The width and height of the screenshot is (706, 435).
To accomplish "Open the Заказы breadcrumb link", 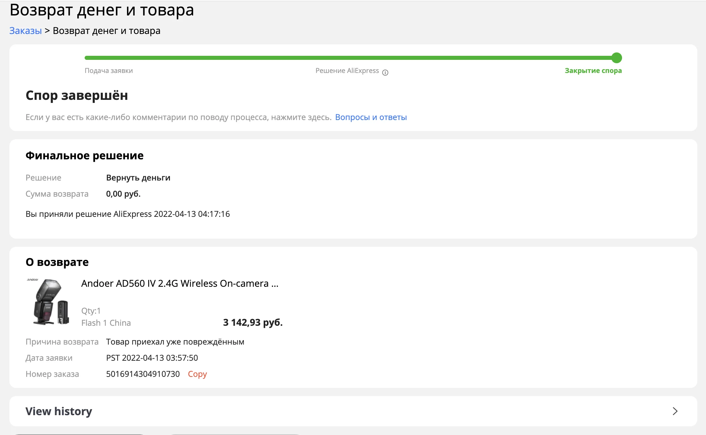I will coord(26,31).
